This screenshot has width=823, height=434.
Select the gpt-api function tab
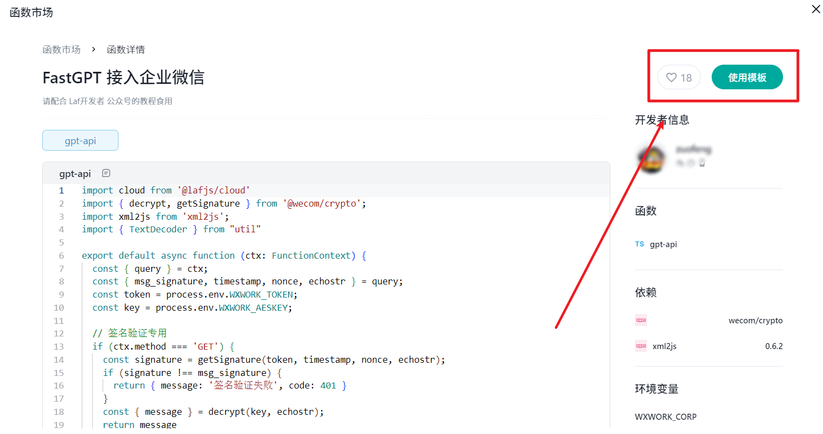tap(80, 140)
